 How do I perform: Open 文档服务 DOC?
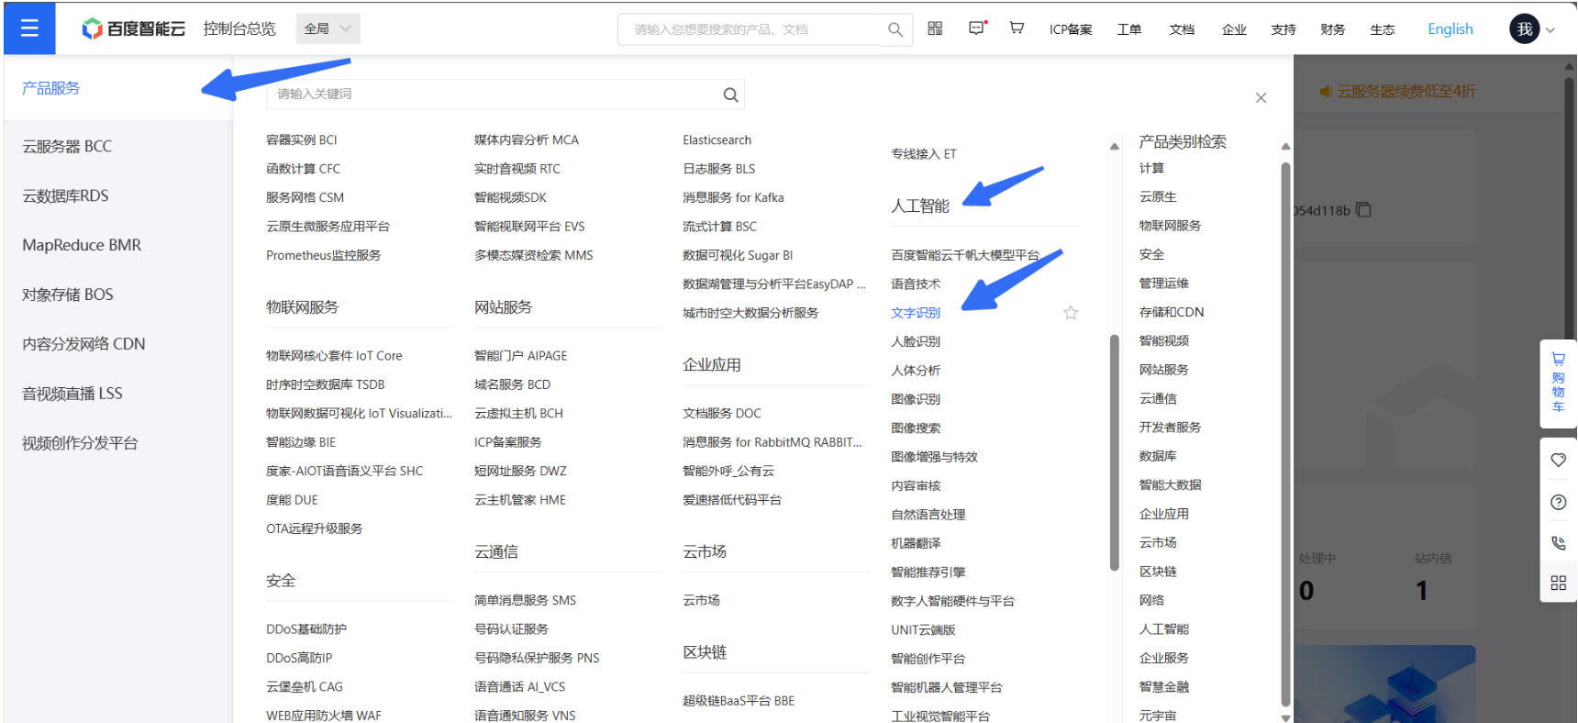(722, 414)
